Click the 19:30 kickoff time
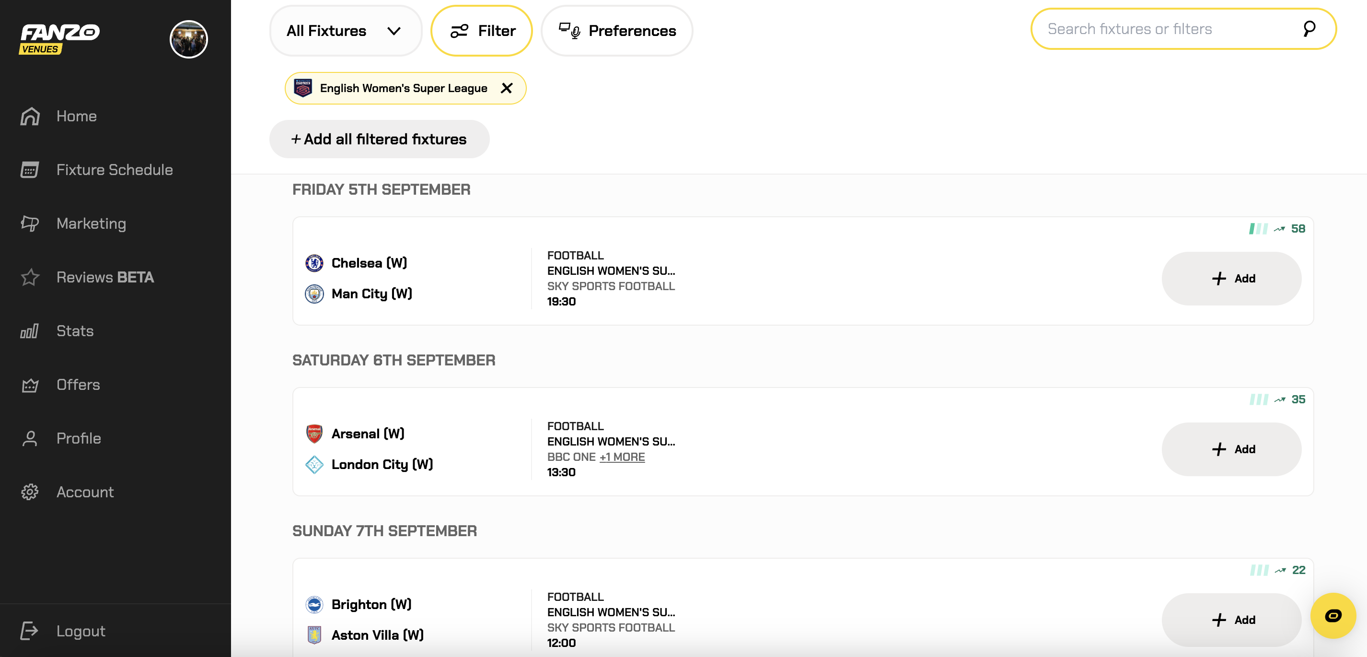This screenshot has height=657, width=1367. point(561,302)
